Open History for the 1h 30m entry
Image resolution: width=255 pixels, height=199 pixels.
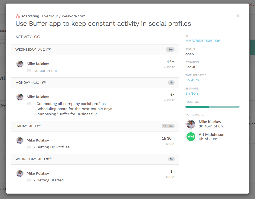(x=169, y=144)
